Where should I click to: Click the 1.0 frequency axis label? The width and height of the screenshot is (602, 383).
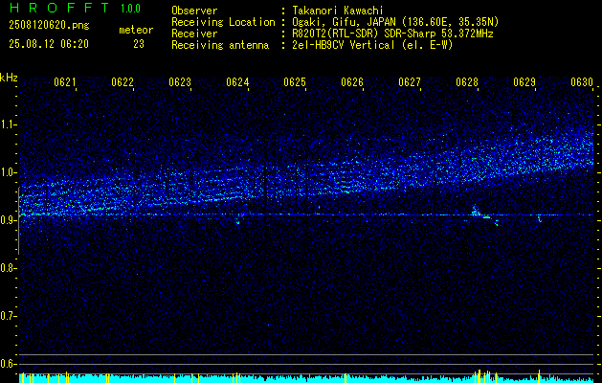coord(8,172)
